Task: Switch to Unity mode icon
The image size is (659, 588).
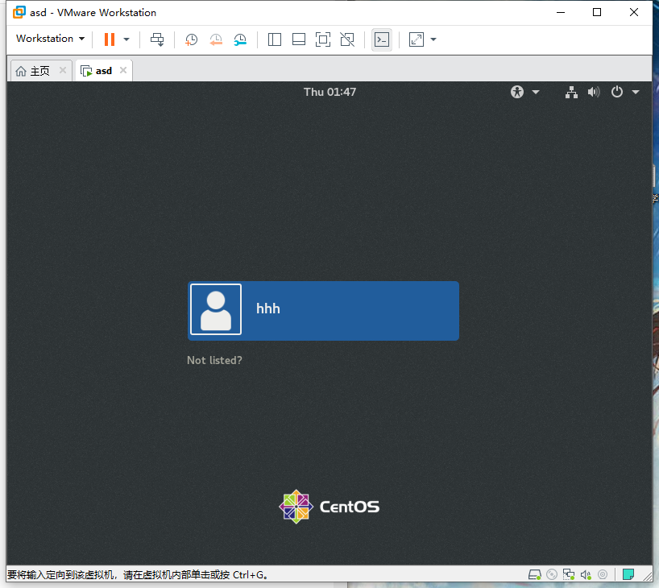Action: pyautogui.click(x=347, y=39)
